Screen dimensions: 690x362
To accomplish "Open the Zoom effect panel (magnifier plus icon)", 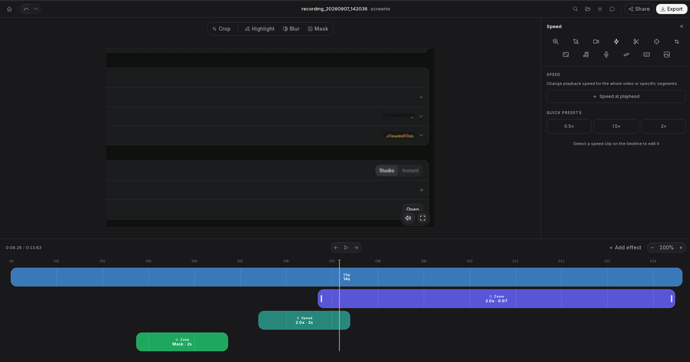I will 556,42.
